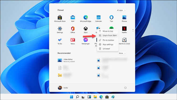This screenshot has height=100, width=177.
Task: Open Microsoft Edge on the taskbar
Action: click(101, 97)
